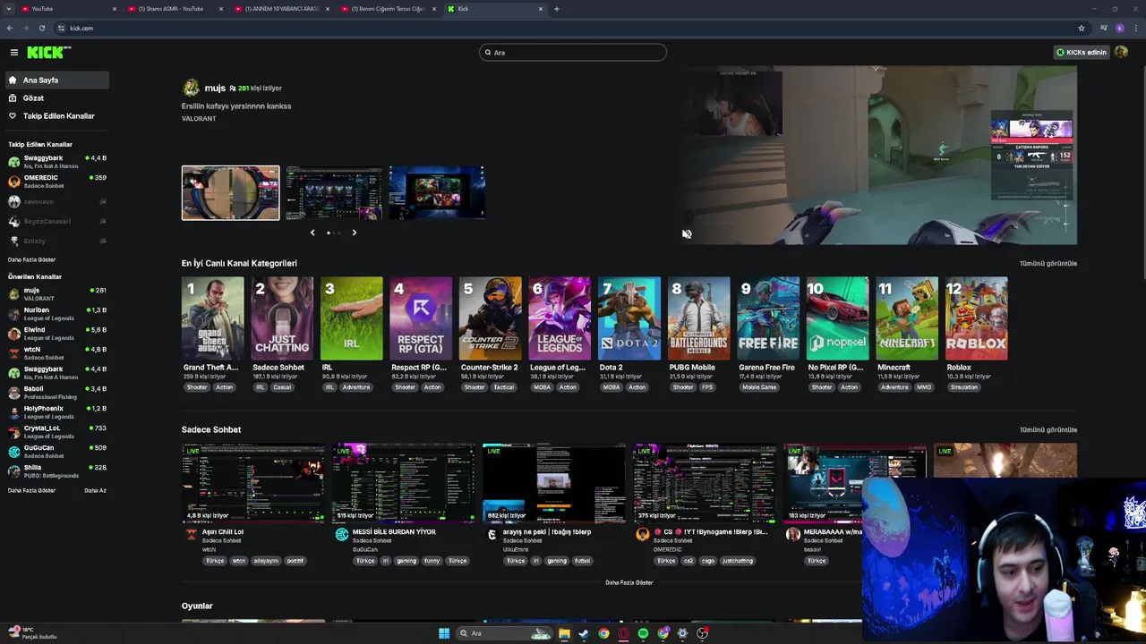This screenshot has width=1146, height=644.
Task: Open Spotify from the taskbar
Action: point(643,633)
